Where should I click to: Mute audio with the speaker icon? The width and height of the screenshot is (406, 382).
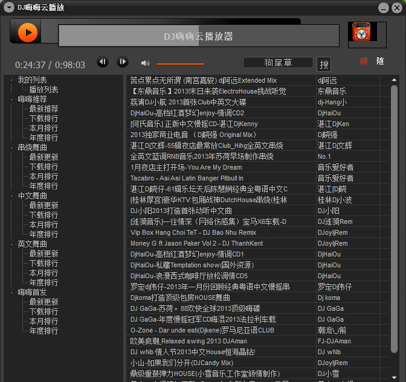(145, 63)
